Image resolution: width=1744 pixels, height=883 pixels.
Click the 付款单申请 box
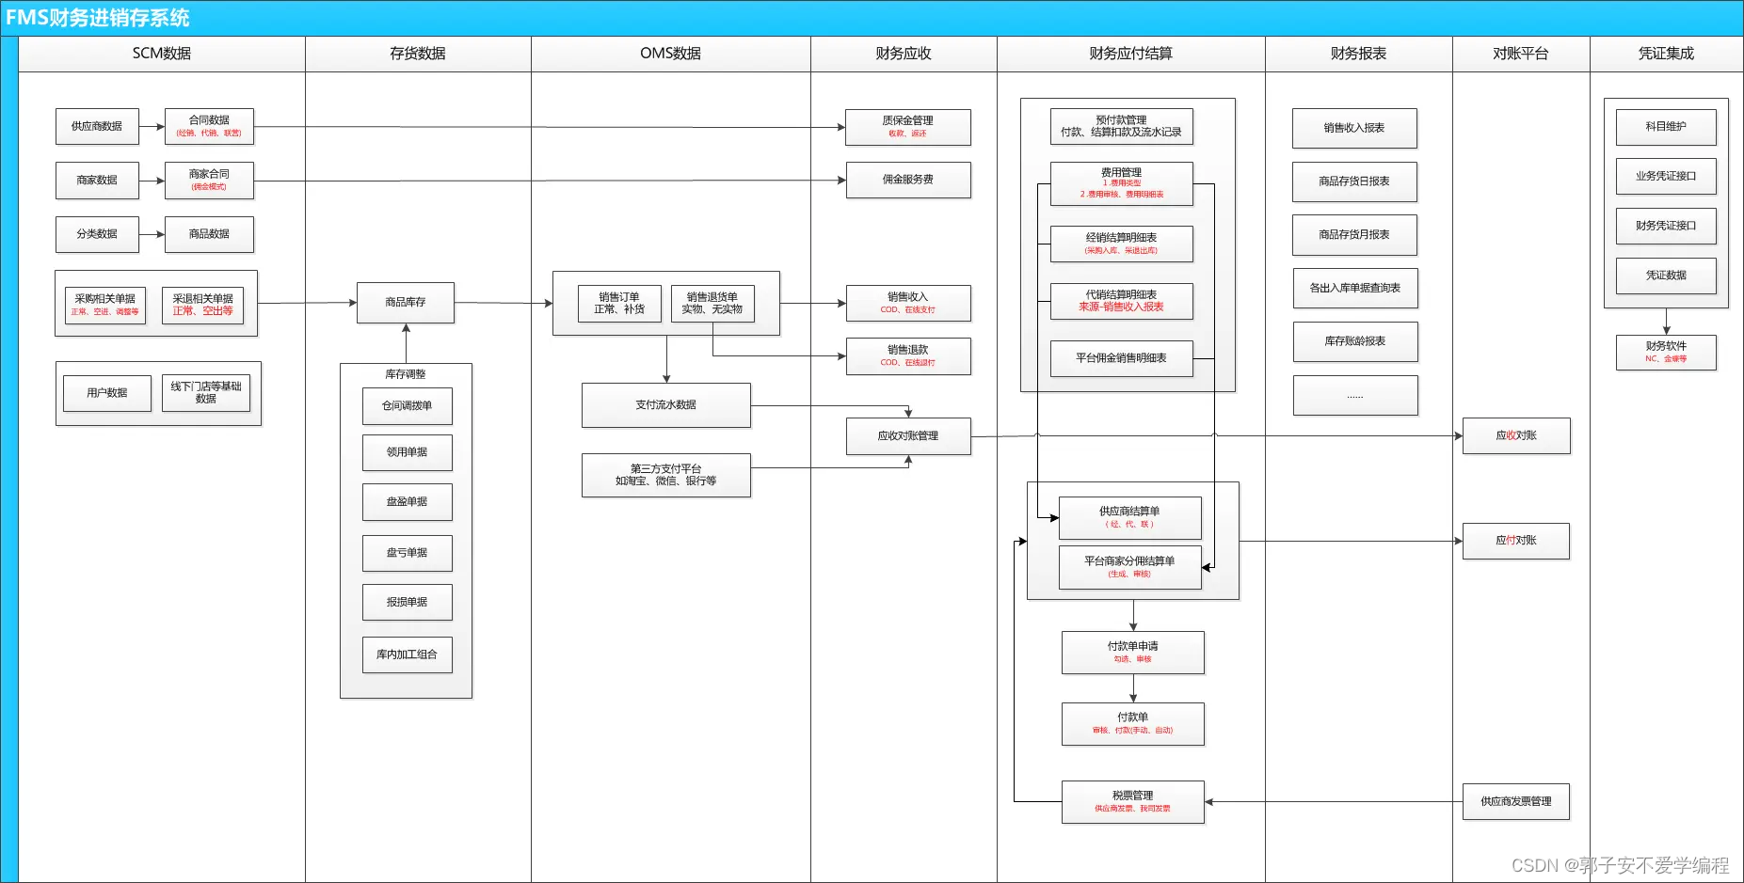point(1133,653)
